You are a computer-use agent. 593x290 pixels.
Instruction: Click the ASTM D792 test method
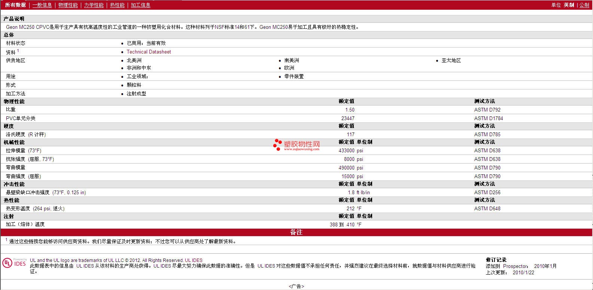[487, 110]
